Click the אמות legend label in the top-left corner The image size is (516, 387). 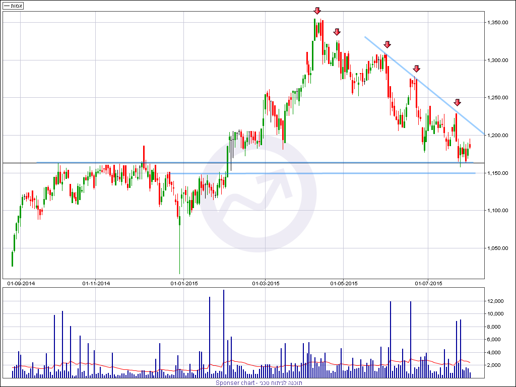[13, 6]
